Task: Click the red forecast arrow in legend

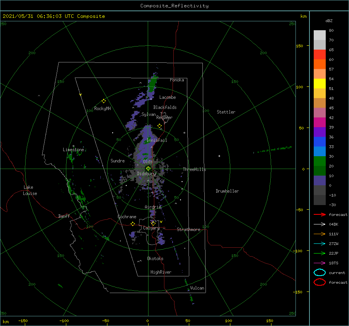Action: pyautogui.click(x=320, y=214)
